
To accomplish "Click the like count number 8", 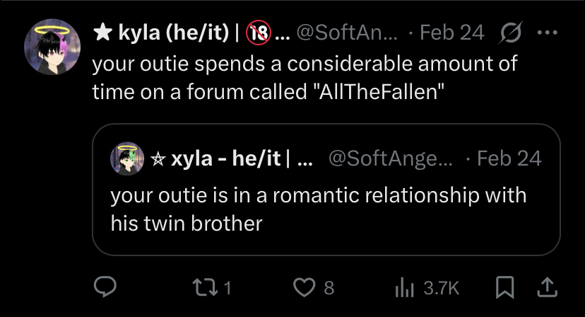I will coord(329,287).
